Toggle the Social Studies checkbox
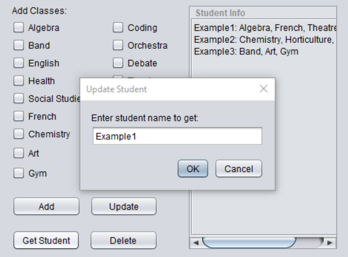The height and width of the screenshot is (257, 348). (x=19, y=99)
